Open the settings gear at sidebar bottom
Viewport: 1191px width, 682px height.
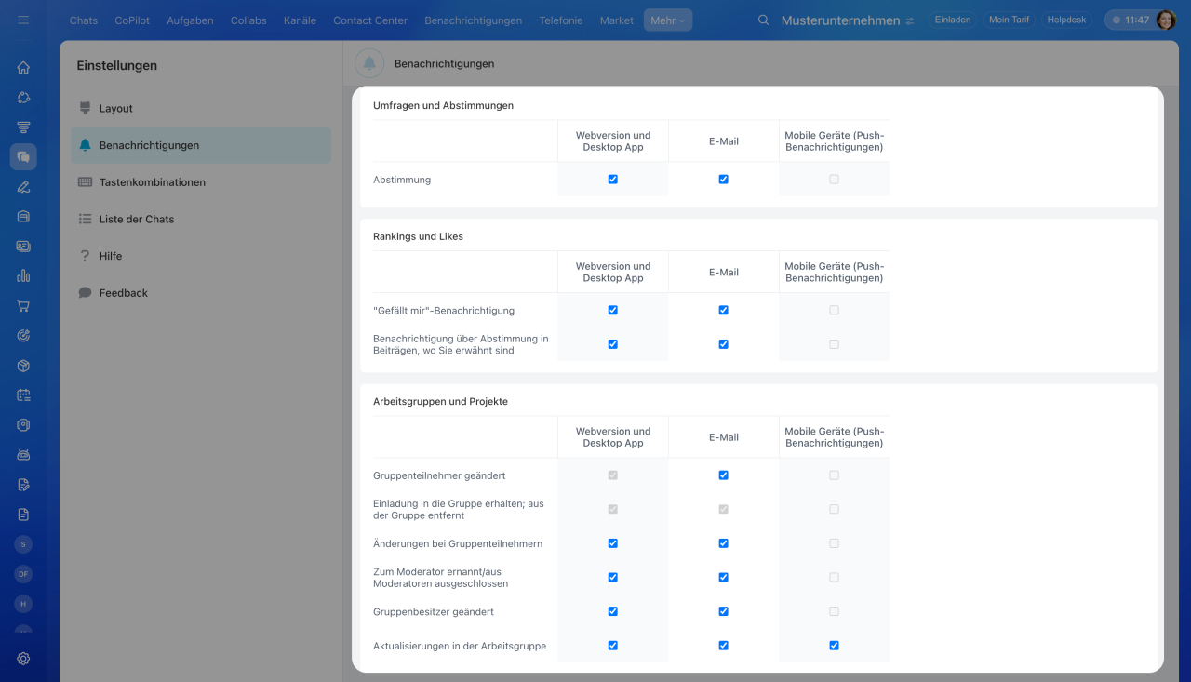(x=23, y=659)
